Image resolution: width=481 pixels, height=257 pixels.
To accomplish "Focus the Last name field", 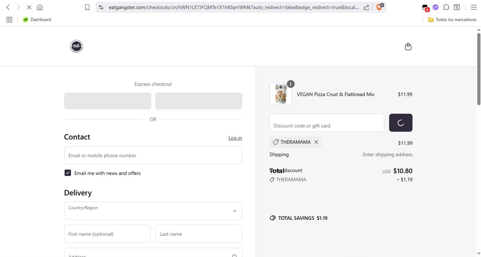I will coord(198,234).
